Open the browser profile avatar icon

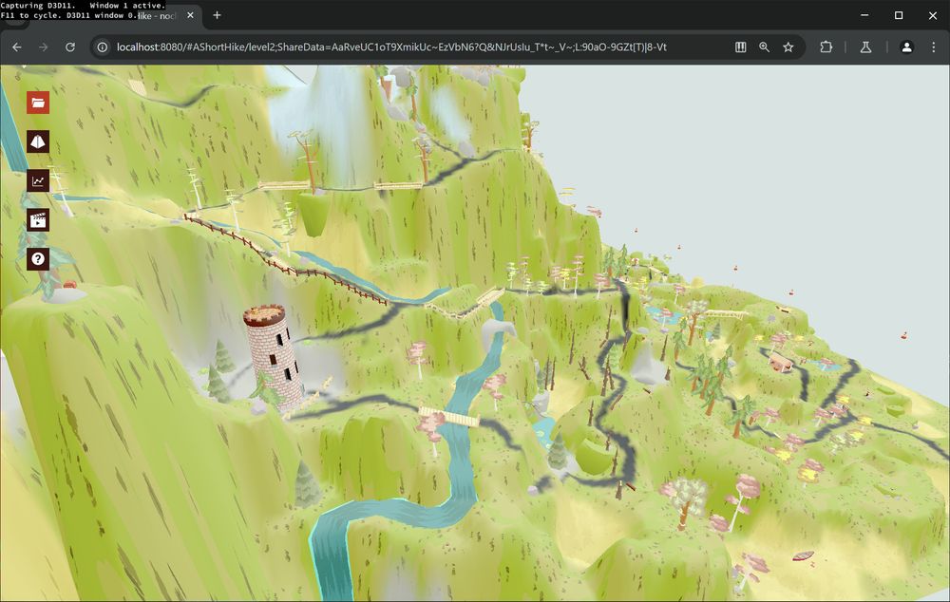906,47
